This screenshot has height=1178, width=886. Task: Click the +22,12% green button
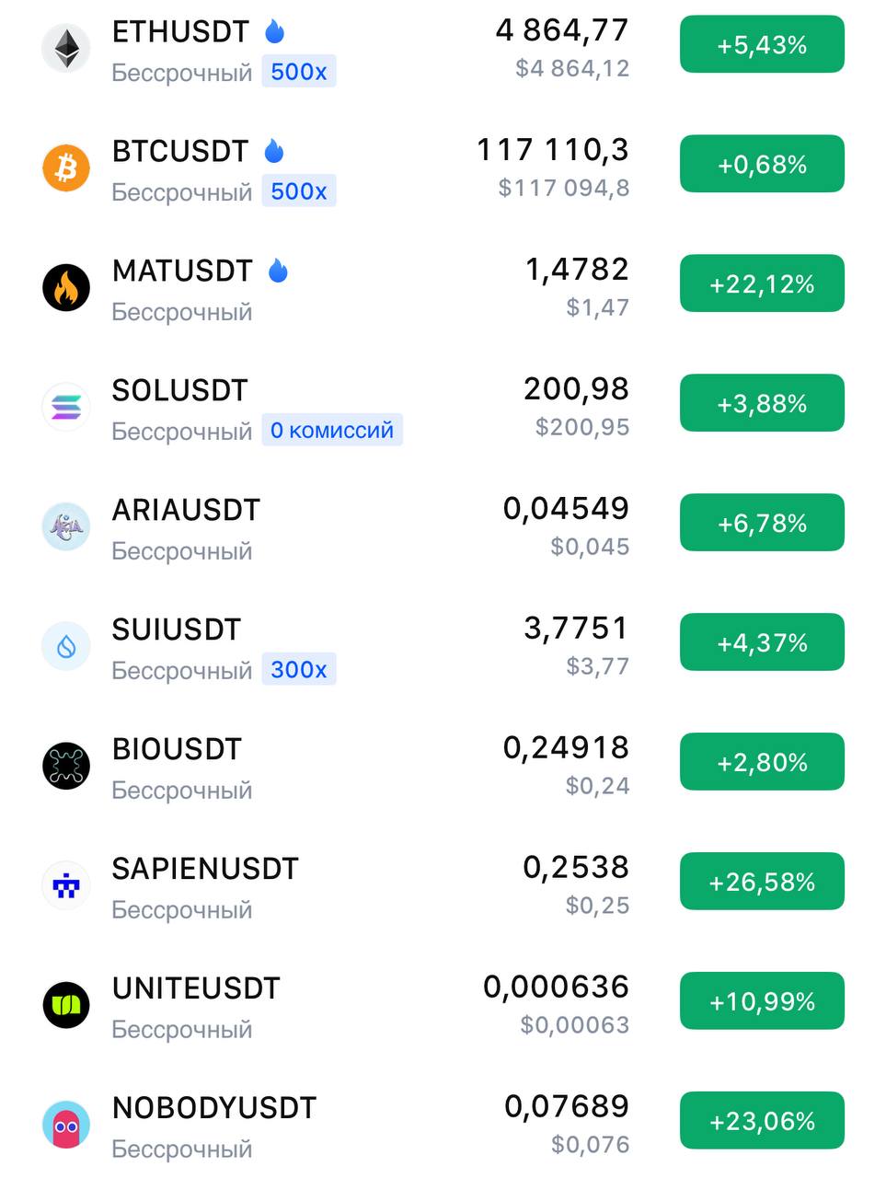762,283
